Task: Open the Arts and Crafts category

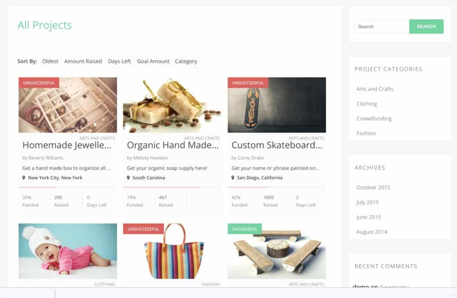Action: click(374, 89)
